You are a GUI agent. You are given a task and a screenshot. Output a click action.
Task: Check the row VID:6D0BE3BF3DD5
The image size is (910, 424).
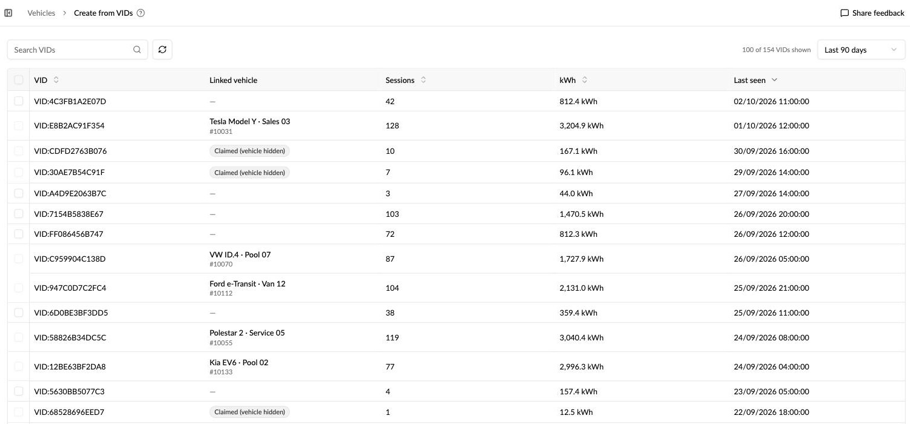click(19, 313)
